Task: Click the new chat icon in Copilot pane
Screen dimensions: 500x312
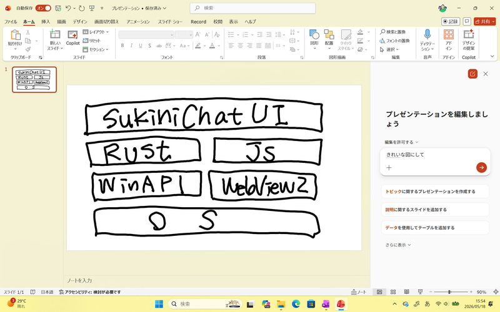Action: [472, 74]
